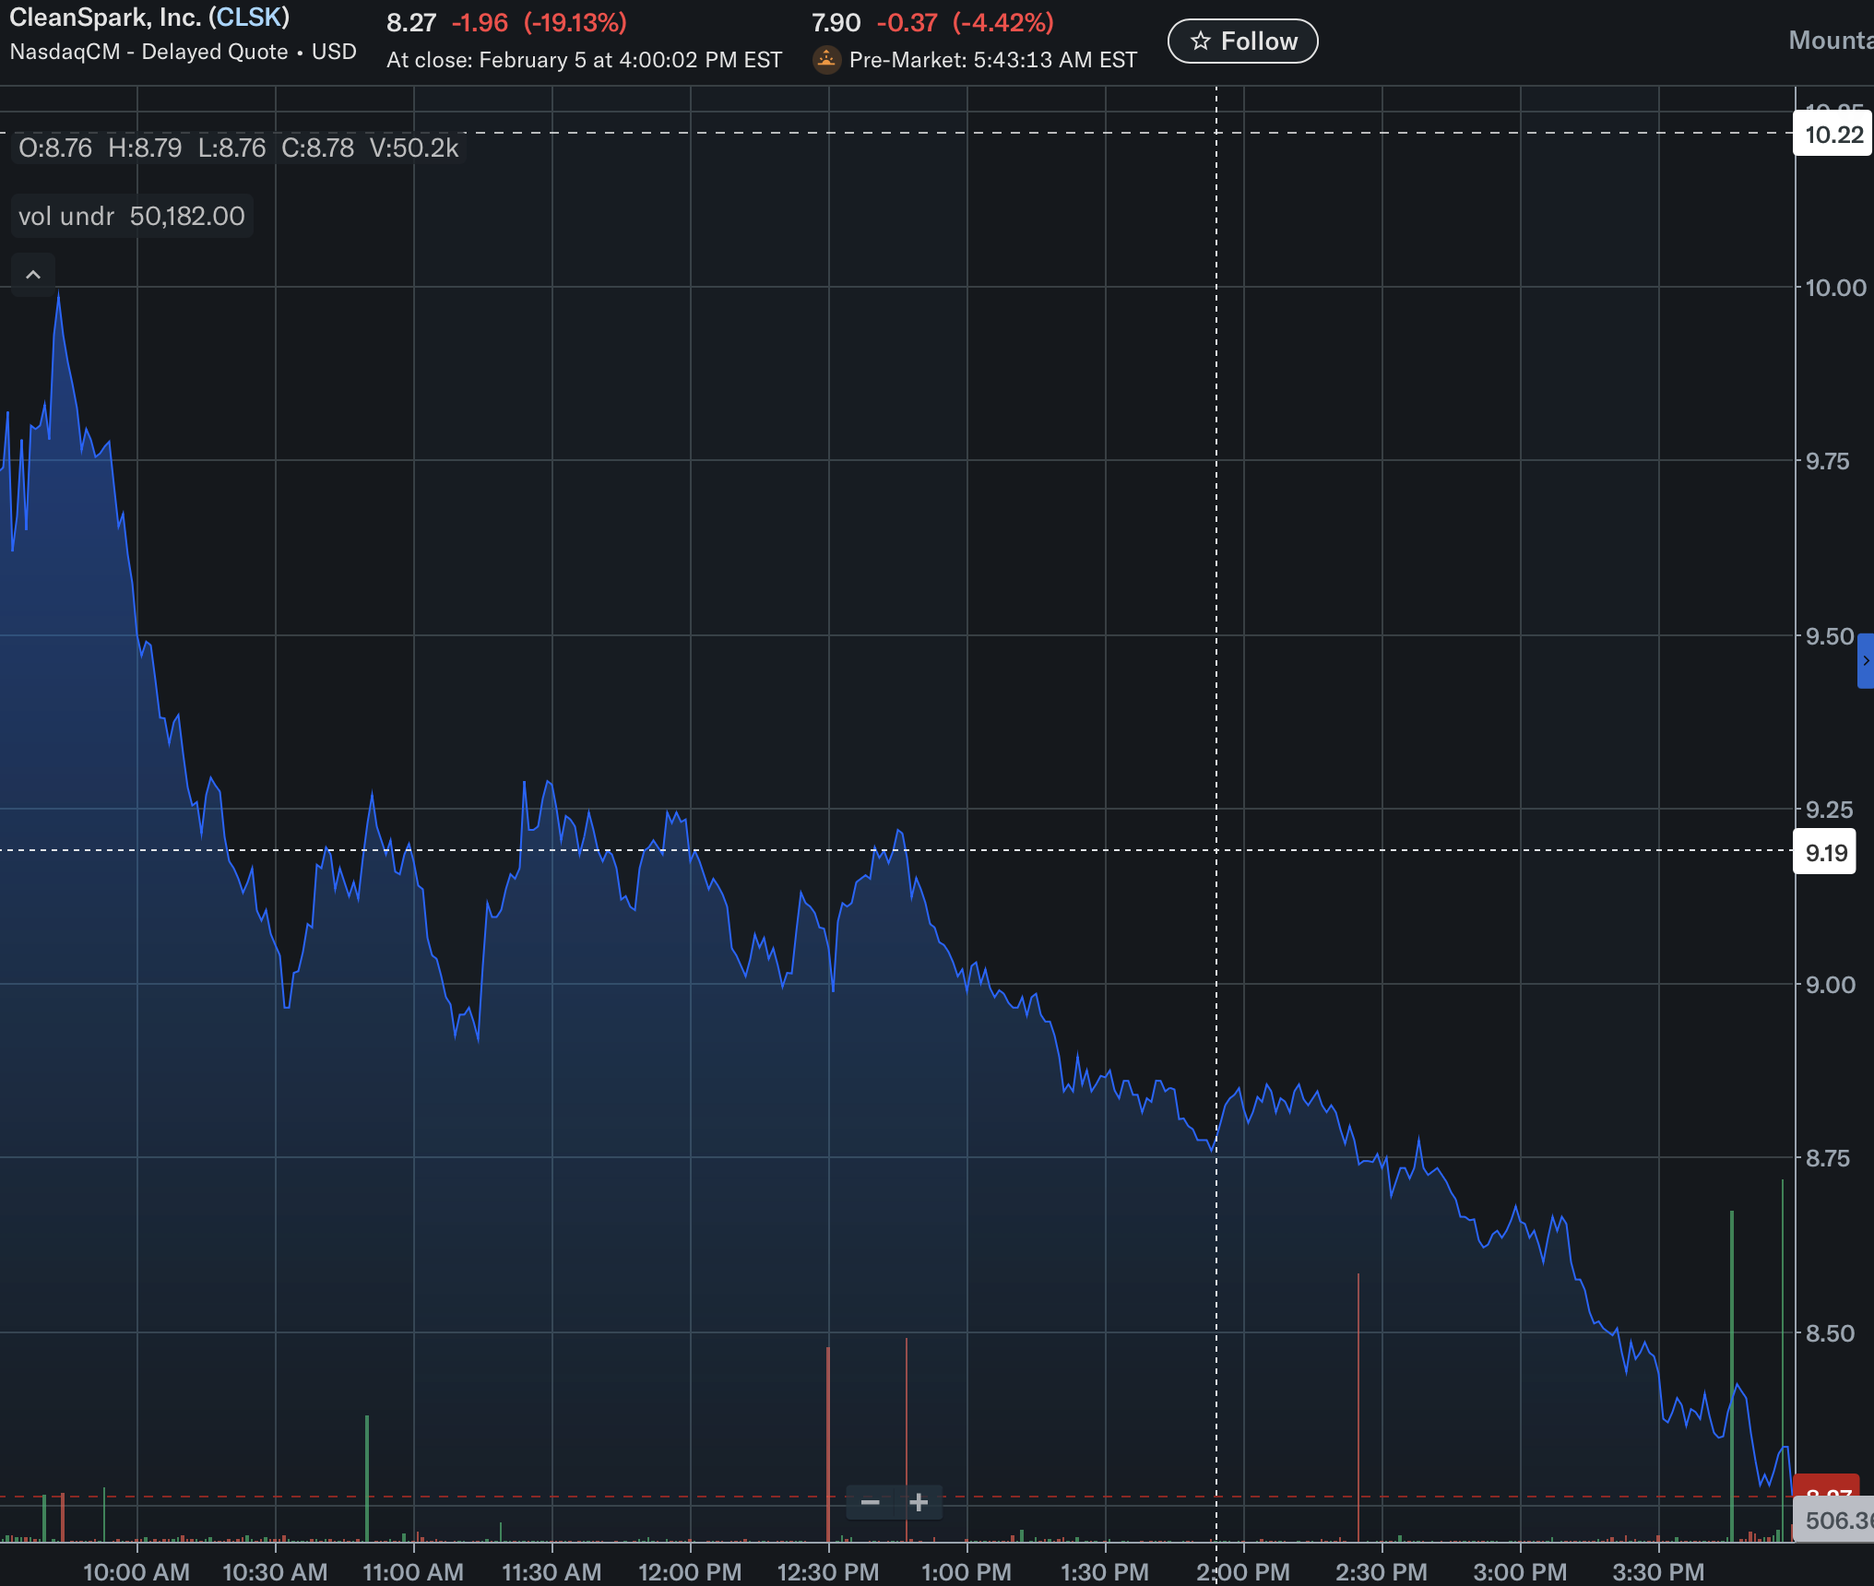Open the CLSK ticker link
The height and width of the screenshot is (1586, 1874).
point(250,18)
